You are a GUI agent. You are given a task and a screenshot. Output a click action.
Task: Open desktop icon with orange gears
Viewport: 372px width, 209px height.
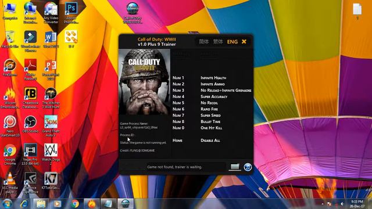71,39
